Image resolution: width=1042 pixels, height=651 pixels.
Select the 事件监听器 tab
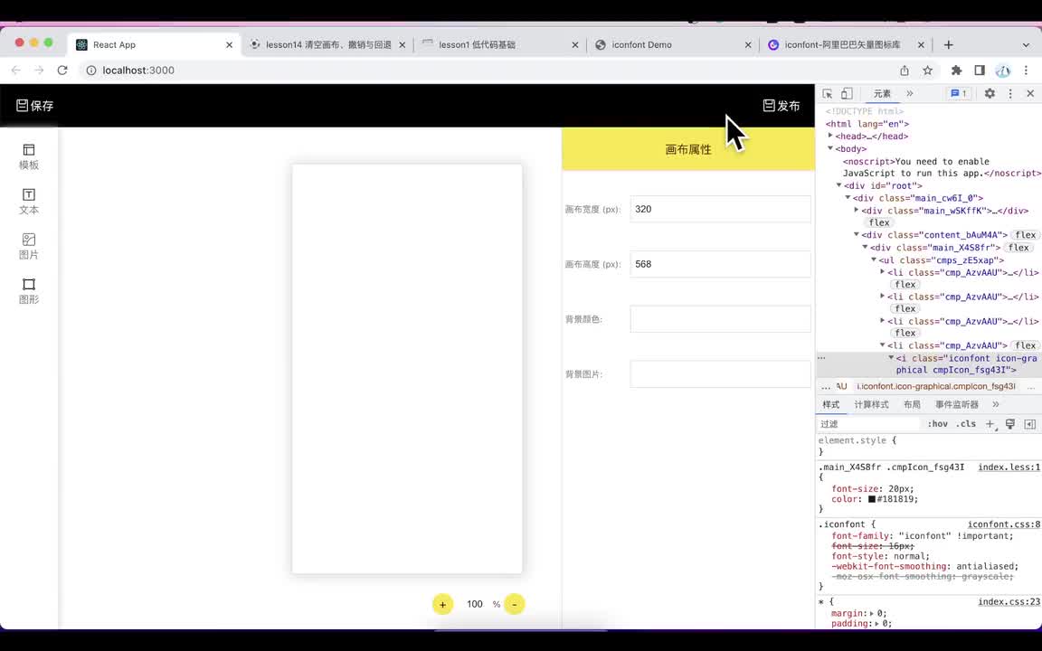956,404
